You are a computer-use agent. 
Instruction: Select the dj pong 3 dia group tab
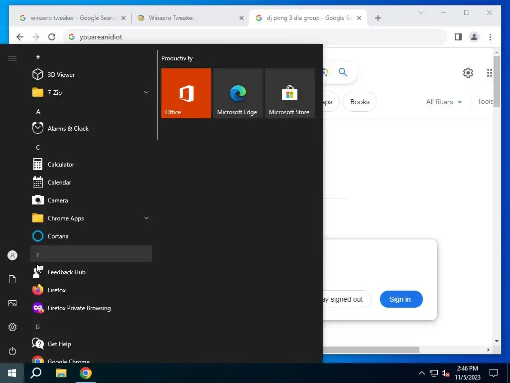pyautogui.click(x=308, y=18)
